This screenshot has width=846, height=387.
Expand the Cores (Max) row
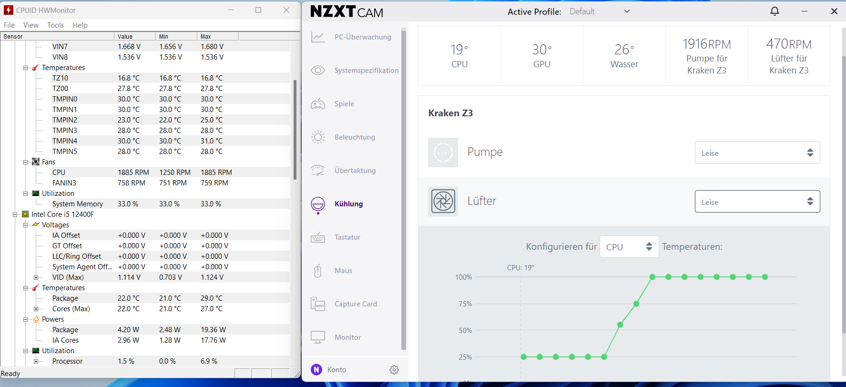click(x=36, y=309)
